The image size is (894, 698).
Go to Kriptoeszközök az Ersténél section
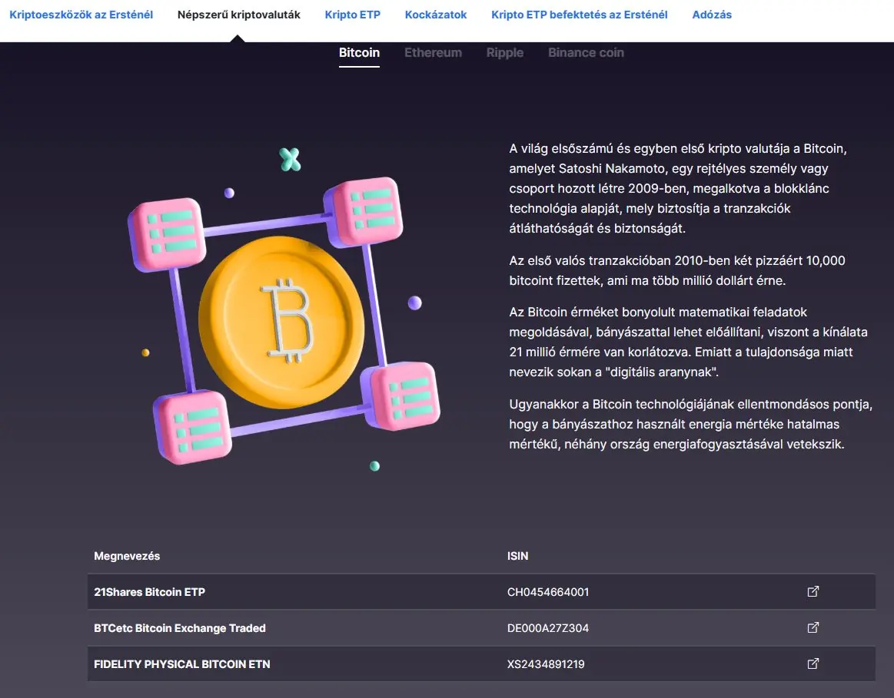(81, 15)
